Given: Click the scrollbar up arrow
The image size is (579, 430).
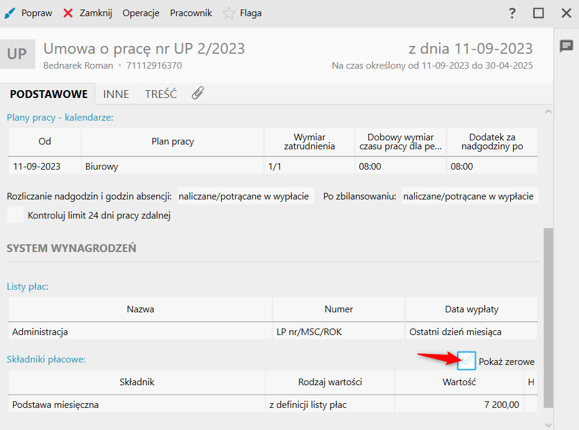Looking at the screenshot, I should point(548,111).
